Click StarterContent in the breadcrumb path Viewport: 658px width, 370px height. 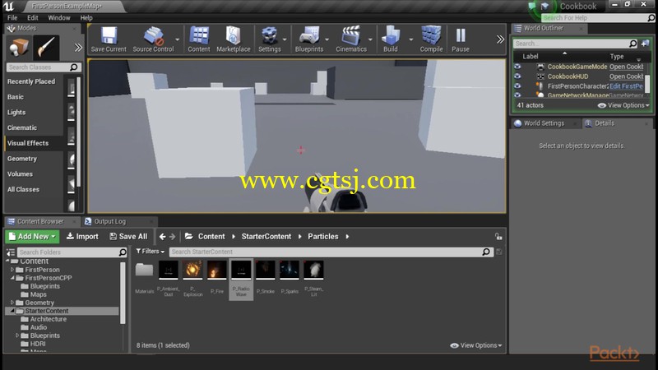[266, 237]
